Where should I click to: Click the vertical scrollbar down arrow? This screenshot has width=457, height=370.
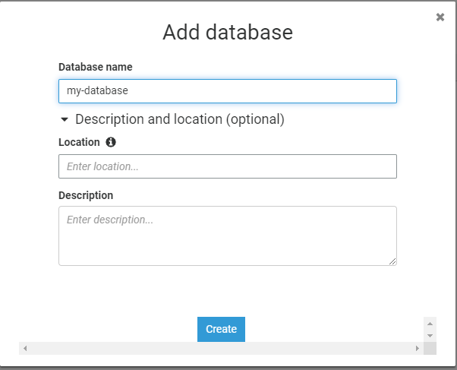point(430,335)
